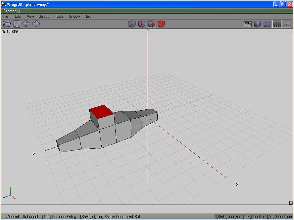Switch to edge selection mode

(x=142, y=24)
